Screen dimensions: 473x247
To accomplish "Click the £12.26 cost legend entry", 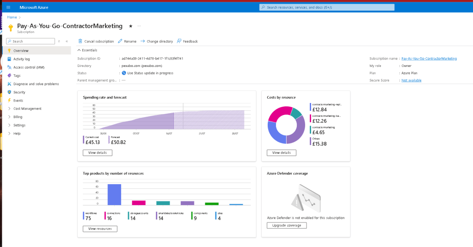I will pos(326,119).
